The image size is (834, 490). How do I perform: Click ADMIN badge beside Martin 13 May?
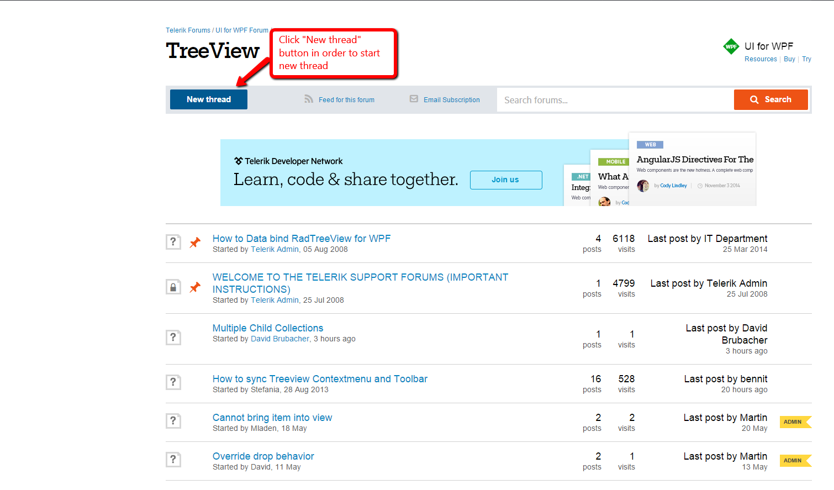795,461
